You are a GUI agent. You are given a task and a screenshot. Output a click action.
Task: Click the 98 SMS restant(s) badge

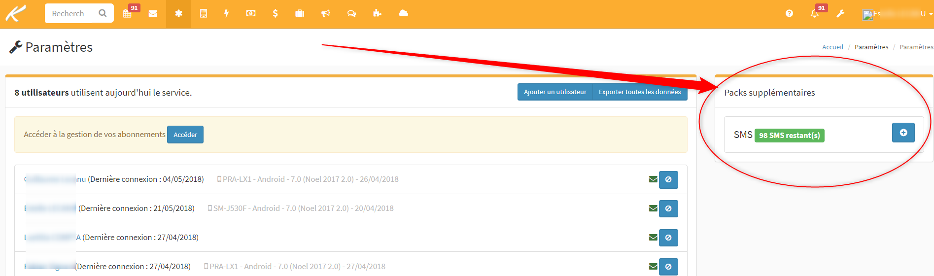(790, 136)
